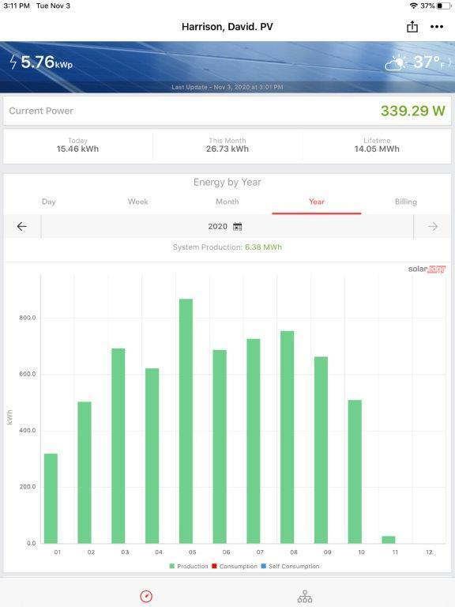The width and height of the screenshot is (455, 607).
Task: Tap the September (09) production bar
Action: tap(322, 450)
